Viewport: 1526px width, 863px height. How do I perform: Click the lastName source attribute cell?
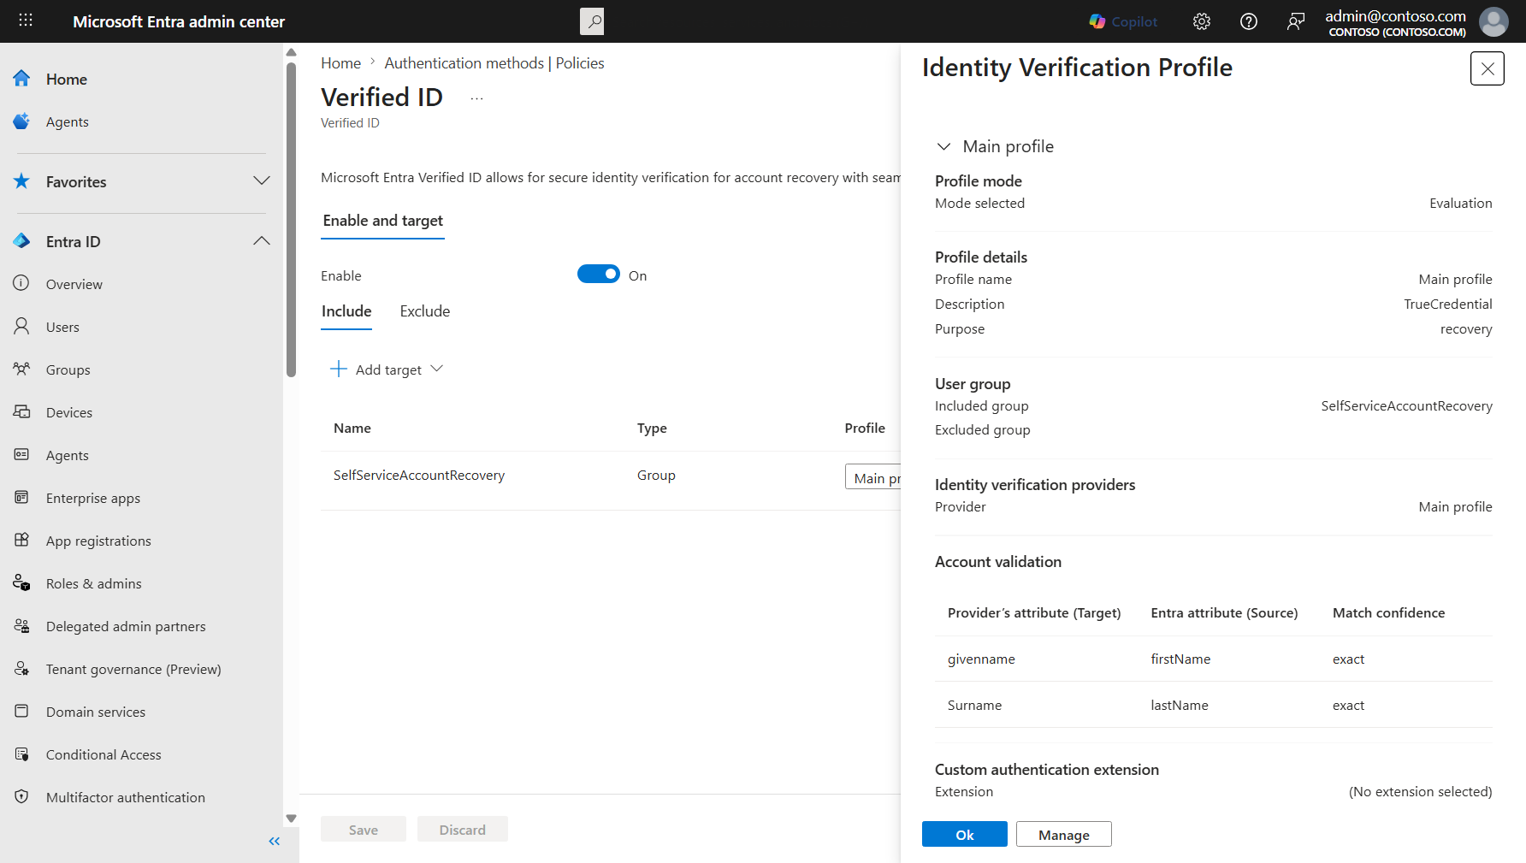pyautogui.click(x=1180, y=705)
